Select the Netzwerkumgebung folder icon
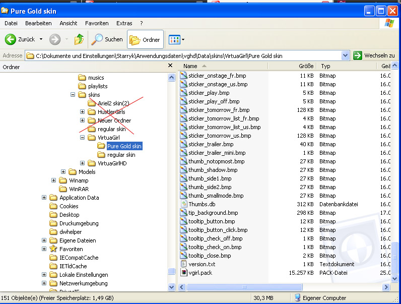The width and height of the screenshot is (401, 304). [53, 283]
